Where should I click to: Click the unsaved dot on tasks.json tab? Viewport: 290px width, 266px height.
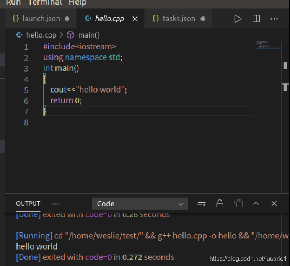coord(203,19)
